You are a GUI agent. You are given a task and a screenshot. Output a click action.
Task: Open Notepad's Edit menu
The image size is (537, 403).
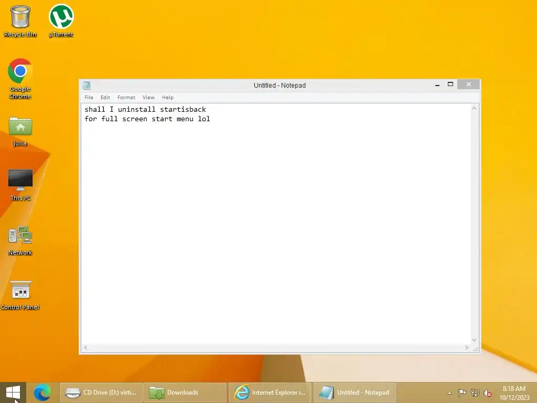tap(105, 97)
